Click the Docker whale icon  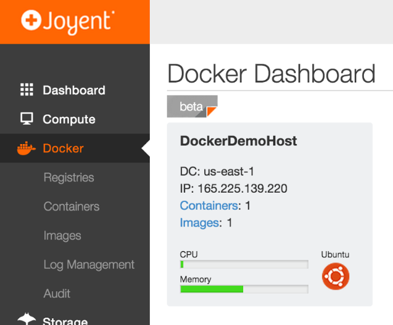pyautogui.click(x=27, y=148)
